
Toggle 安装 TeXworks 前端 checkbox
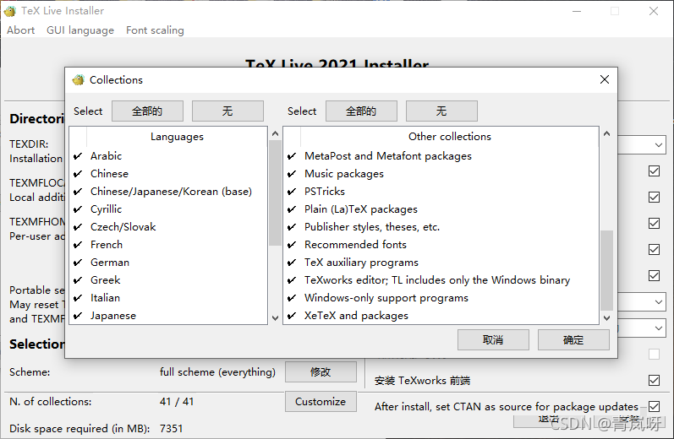(654, 380)
